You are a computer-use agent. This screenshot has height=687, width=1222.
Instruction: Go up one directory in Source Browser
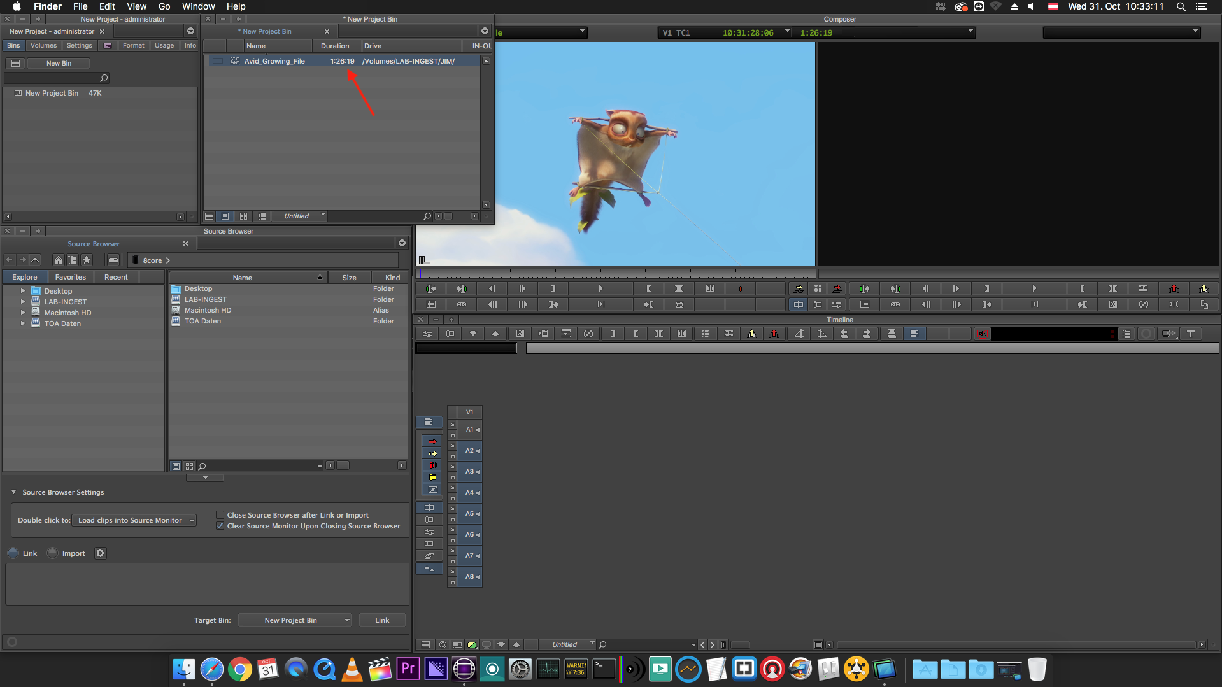pyautogui.click(x=35, y=260)
